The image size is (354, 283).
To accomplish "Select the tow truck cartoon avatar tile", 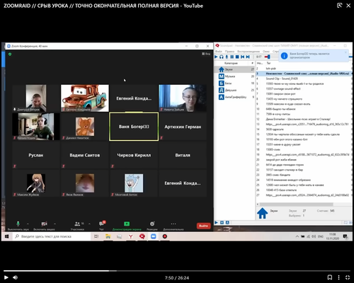I will pyautogui.click(x=85, y=98).
